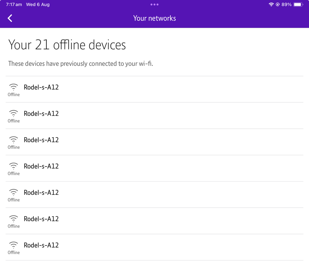Open the first Rodel-s-A12 device entry
The image size is (309, 267).
tap(41, 87)
